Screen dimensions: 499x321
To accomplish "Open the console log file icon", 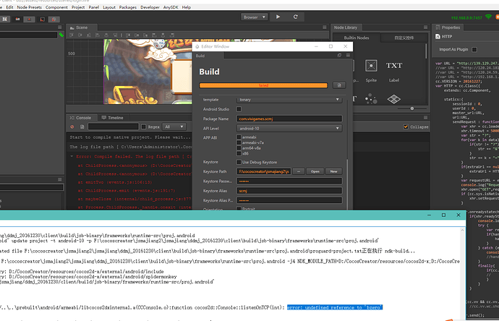I will coord(82,127).
